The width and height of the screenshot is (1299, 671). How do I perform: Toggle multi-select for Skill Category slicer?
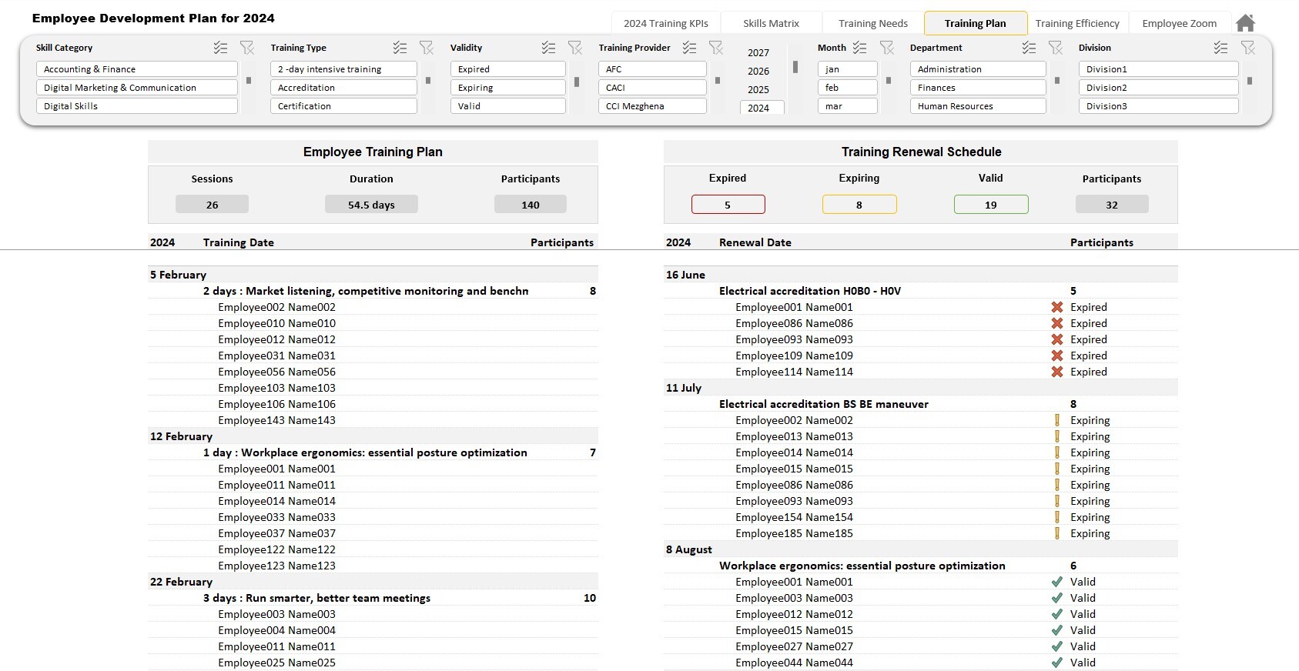220,48
